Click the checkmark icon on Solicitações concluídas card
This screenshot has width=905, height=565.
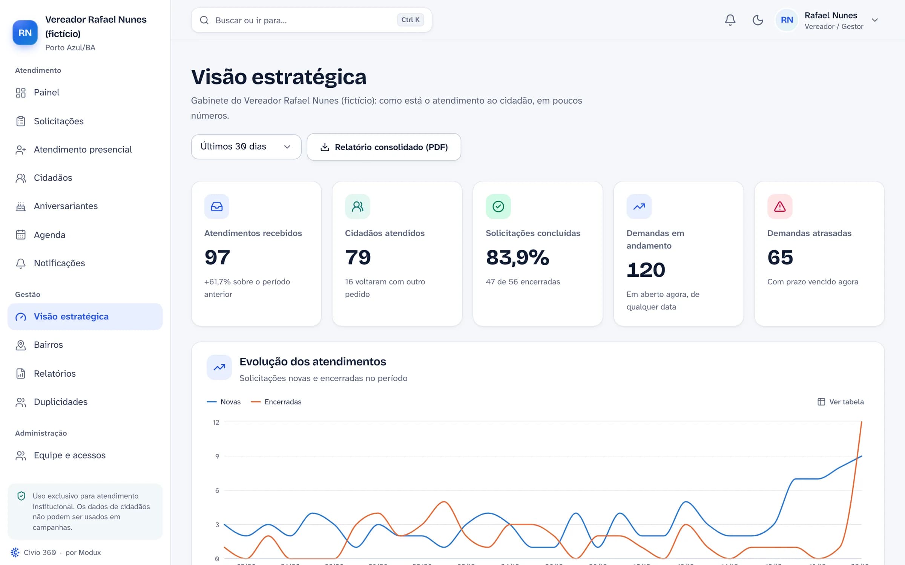[498, 206]
